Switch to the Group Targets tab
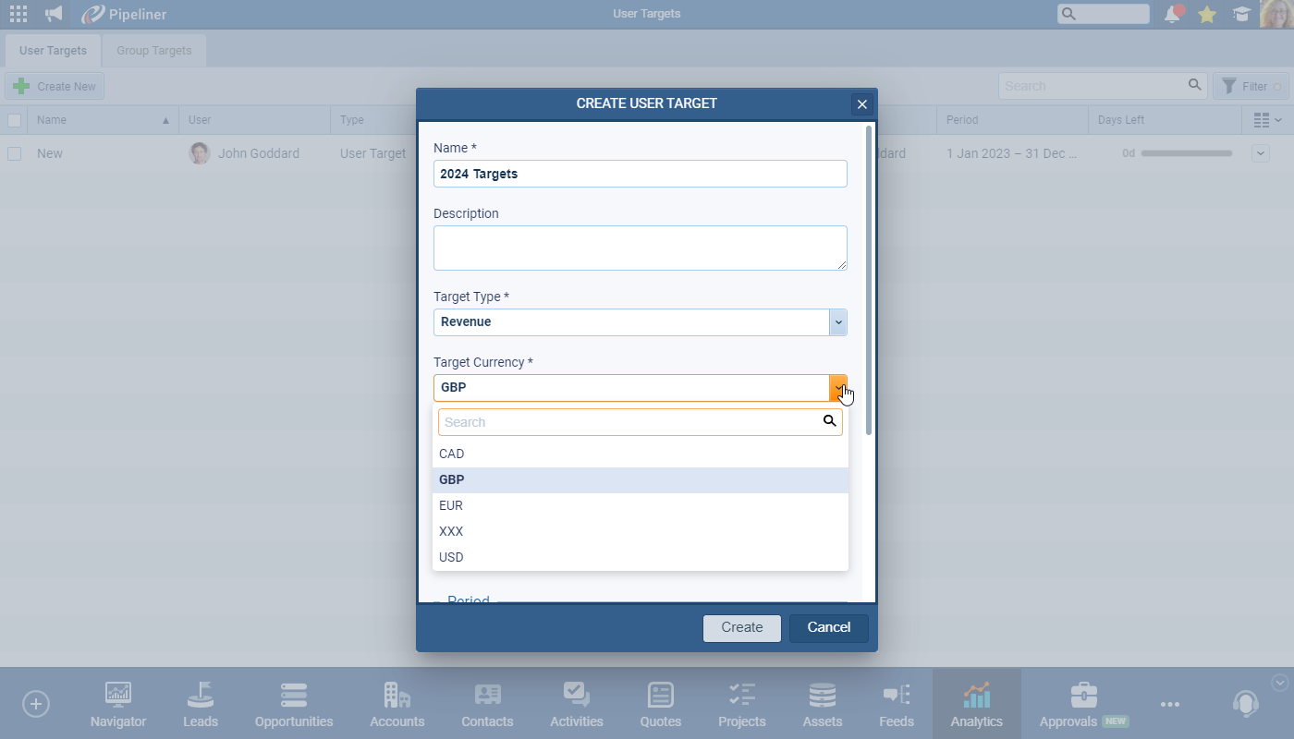The height and width of the screenshot is (739, 1294). 154,51
